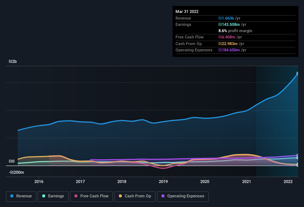
Task: Toggle the Cash From Op legend button
Action: pos(135,196)
